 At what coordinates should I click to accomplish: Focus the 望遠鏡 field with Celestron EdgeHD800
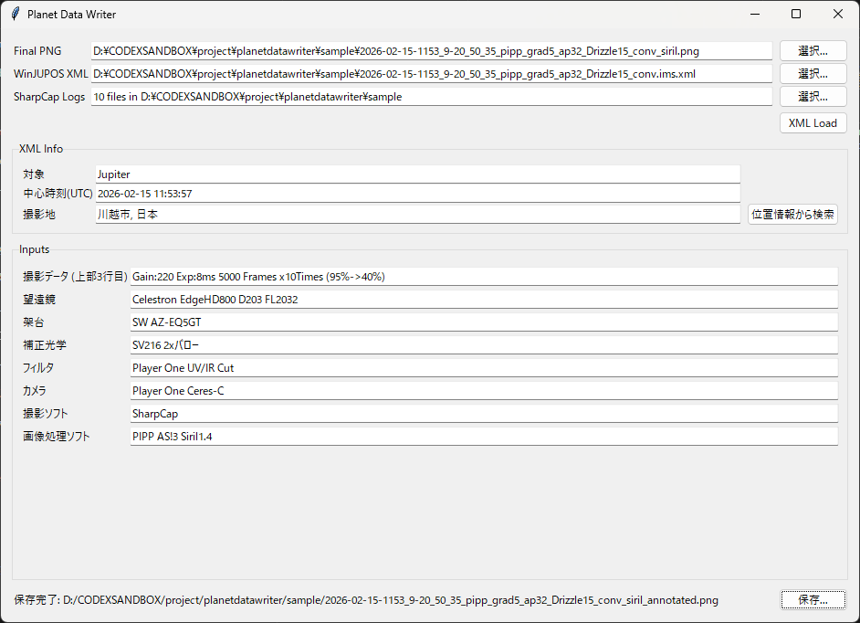coord(484,299)
